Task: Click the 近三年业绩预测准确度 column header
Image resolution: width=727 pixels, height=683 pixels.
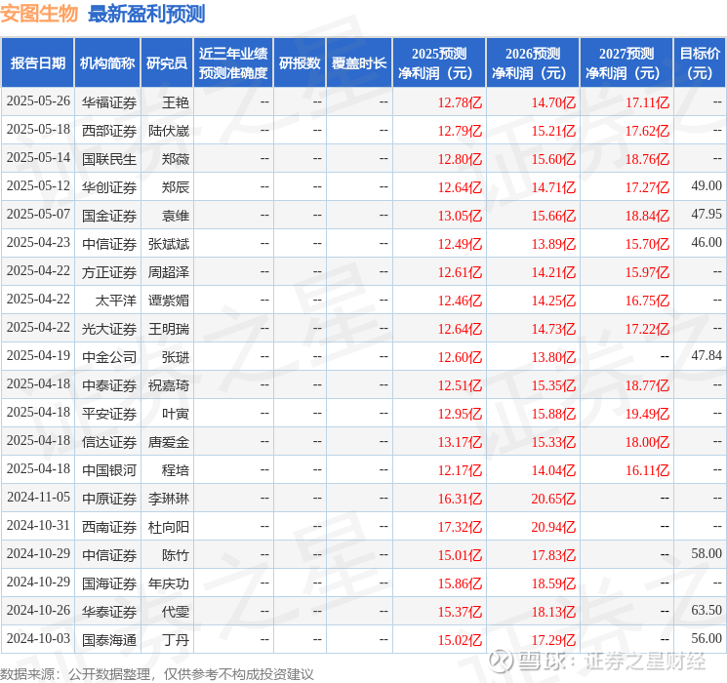Action: point(233,62)
